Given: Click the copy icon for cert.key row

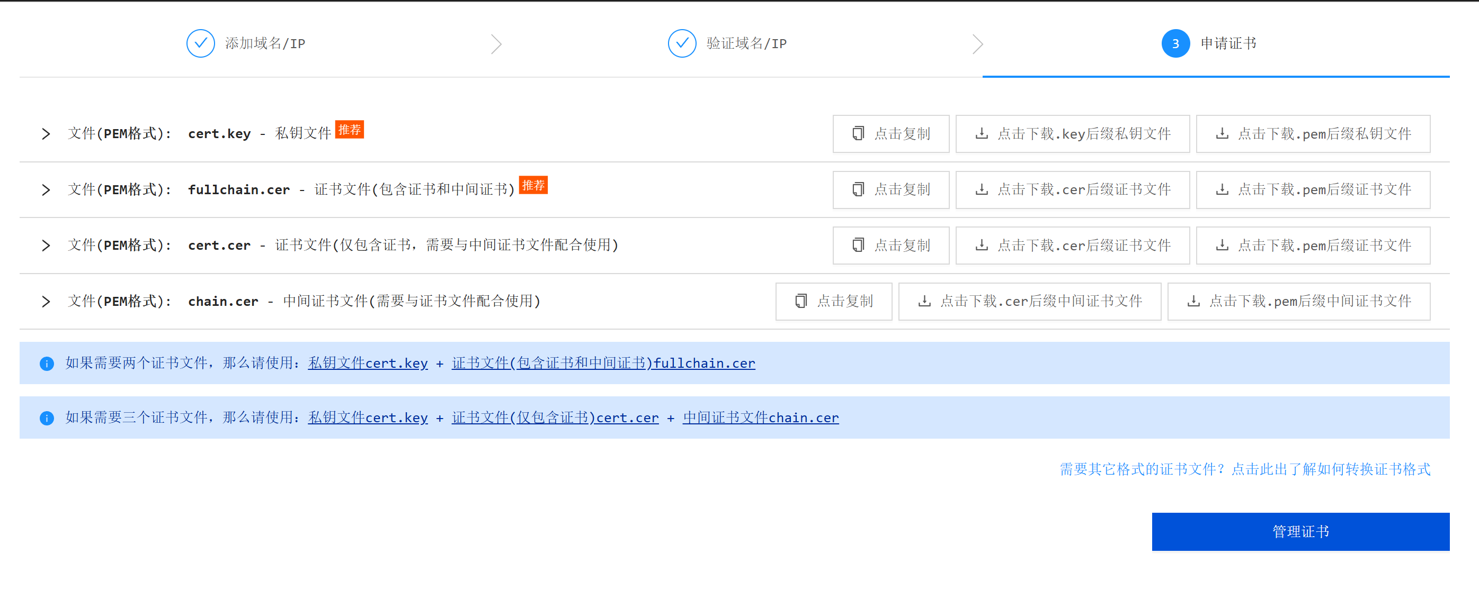Looking at the screenshot, I should point(858,134).
